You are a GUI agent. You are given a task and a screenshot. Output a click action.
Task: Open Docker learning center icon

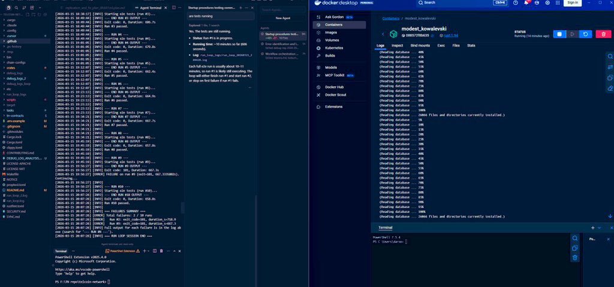pyautogui.click(x=537, y=2)
